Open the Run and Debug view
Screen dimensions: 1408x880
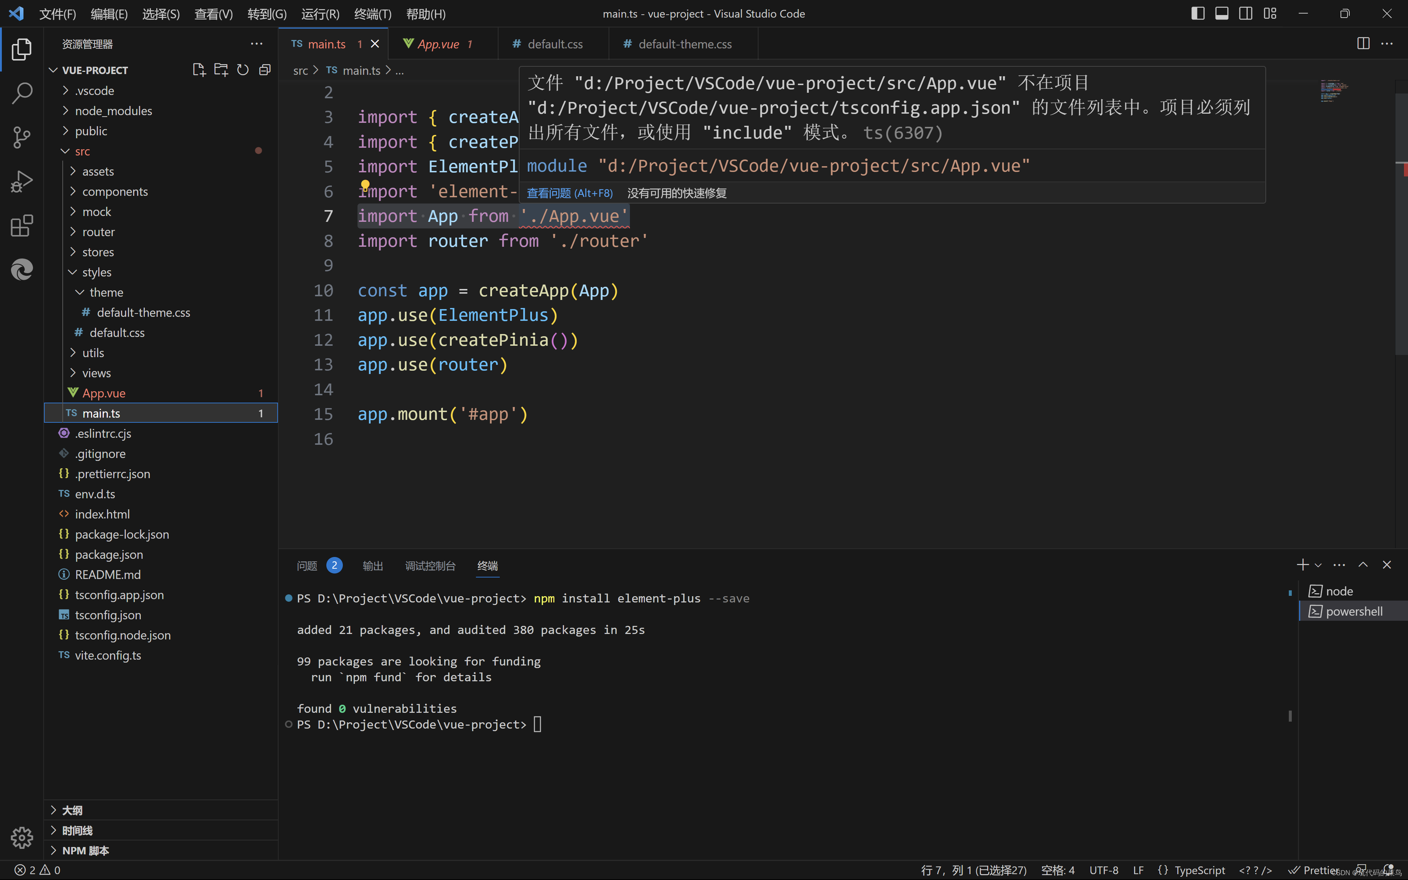[22, 181]
